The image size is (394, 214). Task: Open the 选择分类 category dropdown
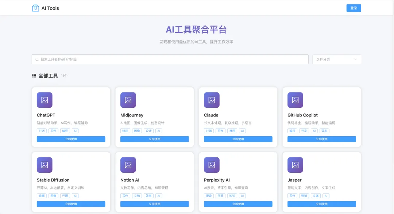pos(336,60)
